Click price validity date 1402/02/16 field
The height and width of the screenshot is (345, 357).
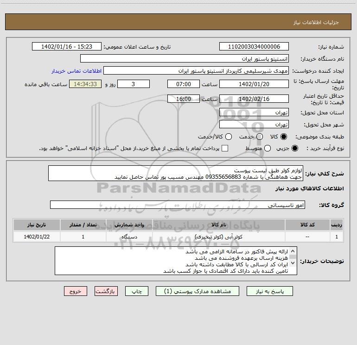(254, 99)
